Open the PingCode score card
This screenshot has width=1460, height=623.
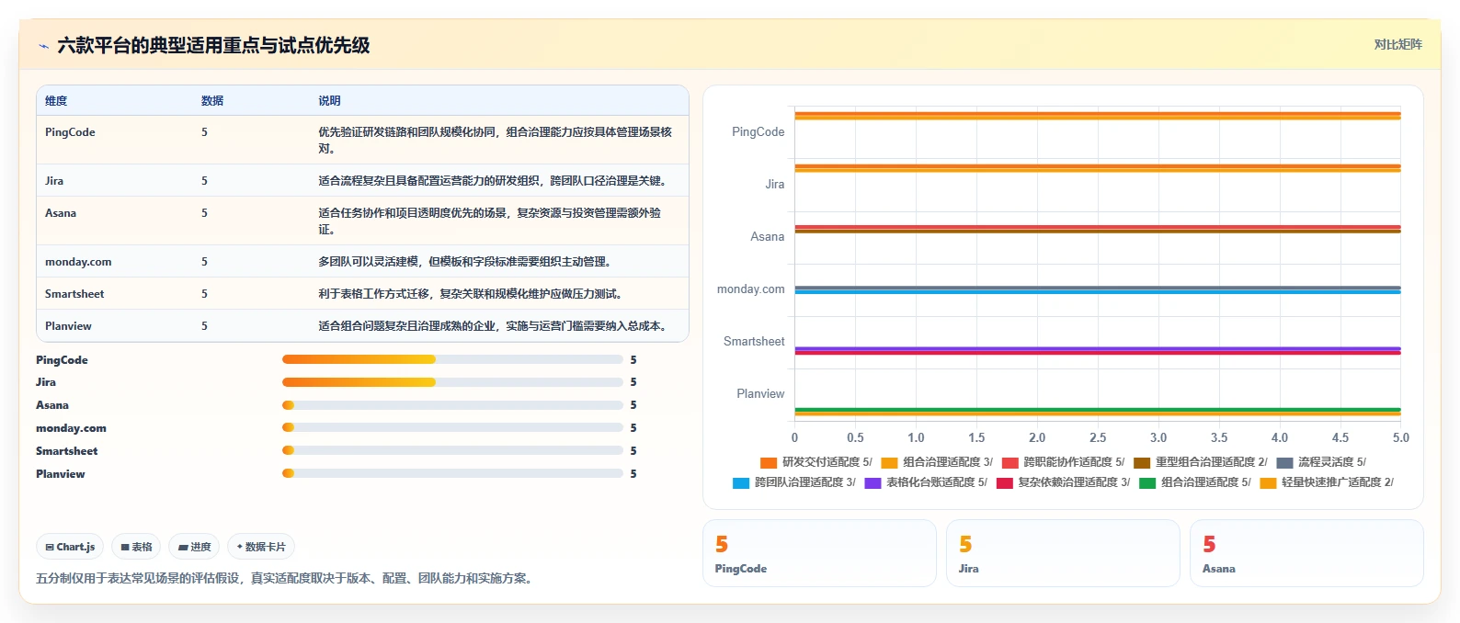point(819,553)
